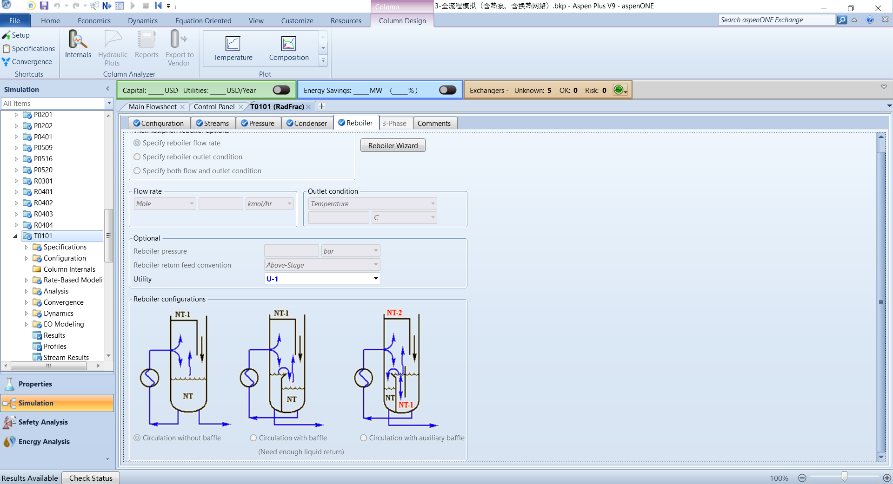This screenshot has height=484, width=893.
Task: Open the column analyzer Reports tool
Action: [147, 45]
